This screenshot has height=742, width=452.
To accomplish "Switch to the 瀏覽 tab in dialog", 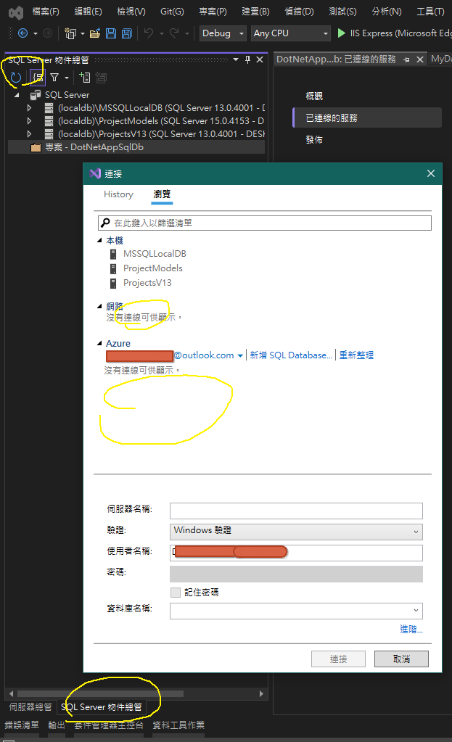I will tap(162, 194).
